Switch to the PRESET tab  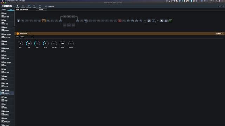[x=4, y=9]
